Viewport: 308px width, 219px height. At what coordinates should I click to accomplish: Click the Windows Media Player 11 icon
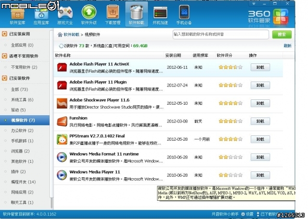pyautogui.click(x=62, y=175)
